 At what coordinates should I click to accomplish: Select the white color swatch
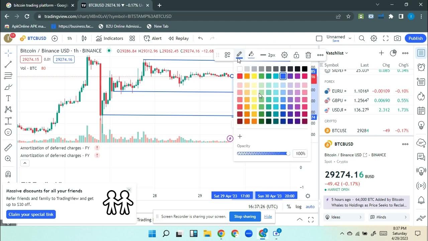(240, 69)
